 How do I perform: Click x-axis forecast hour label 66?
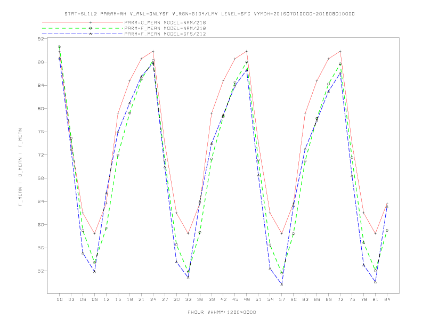coord(317,299)
